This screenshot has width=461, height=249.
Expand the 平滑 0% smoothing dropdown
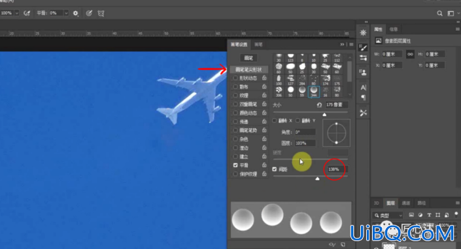[66, 13]
